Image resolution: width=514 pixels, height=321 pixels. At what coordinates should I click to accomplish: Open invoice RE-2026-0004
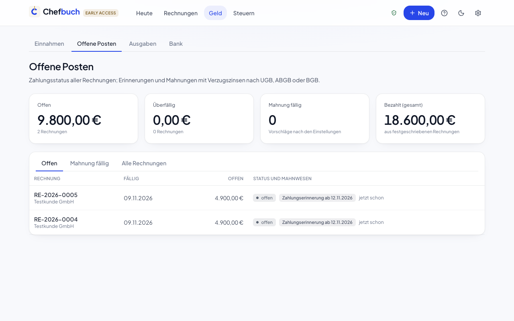(x=56, y=219)
